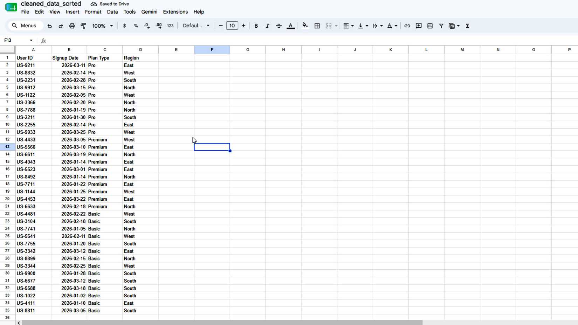The width and height of the screenshot is (578, 325).
Task: Select all cells corner button
Action: click(7, 50)
